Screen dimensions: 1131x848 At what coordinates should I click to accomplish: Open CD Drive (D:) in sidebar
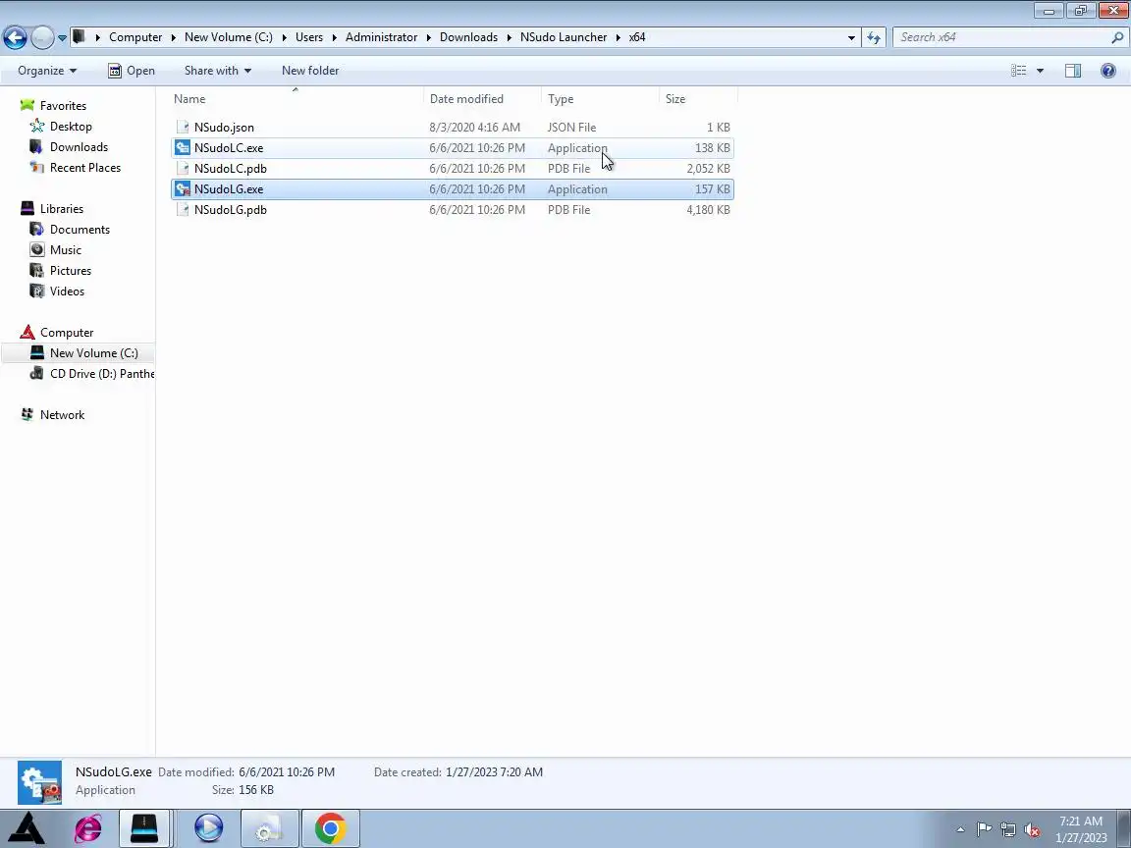pyautogui.click(x=102, y=374)
